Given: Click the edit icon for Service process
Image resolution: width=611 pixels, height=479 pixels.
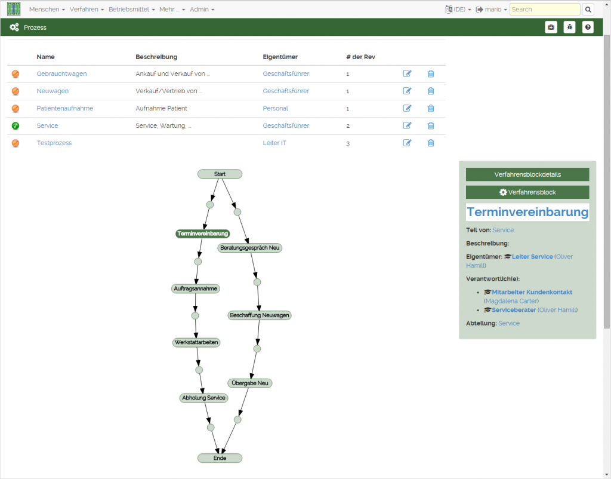Looking at the screenshot, I should (x=407, y=125).
